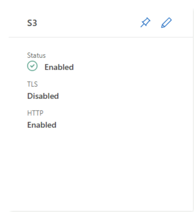This screenshot has height=212, width=194.
Task: Click the green status checkmark icon
Action: pyautogui.click(x=32, y=66)
